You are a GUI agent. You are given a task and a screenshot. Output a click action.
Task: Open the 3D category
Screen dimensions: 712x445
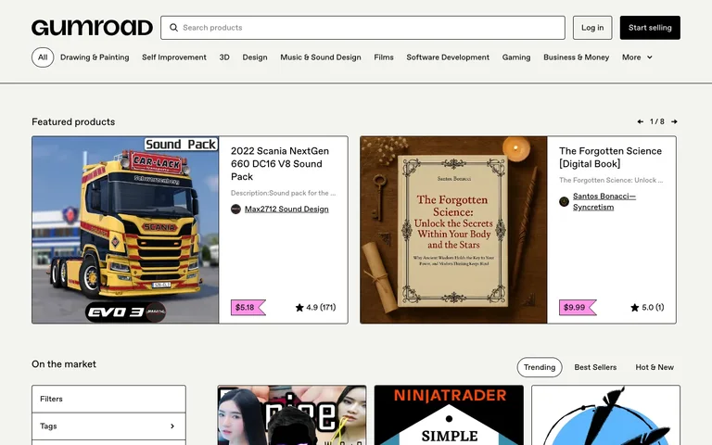click(224, 57)
